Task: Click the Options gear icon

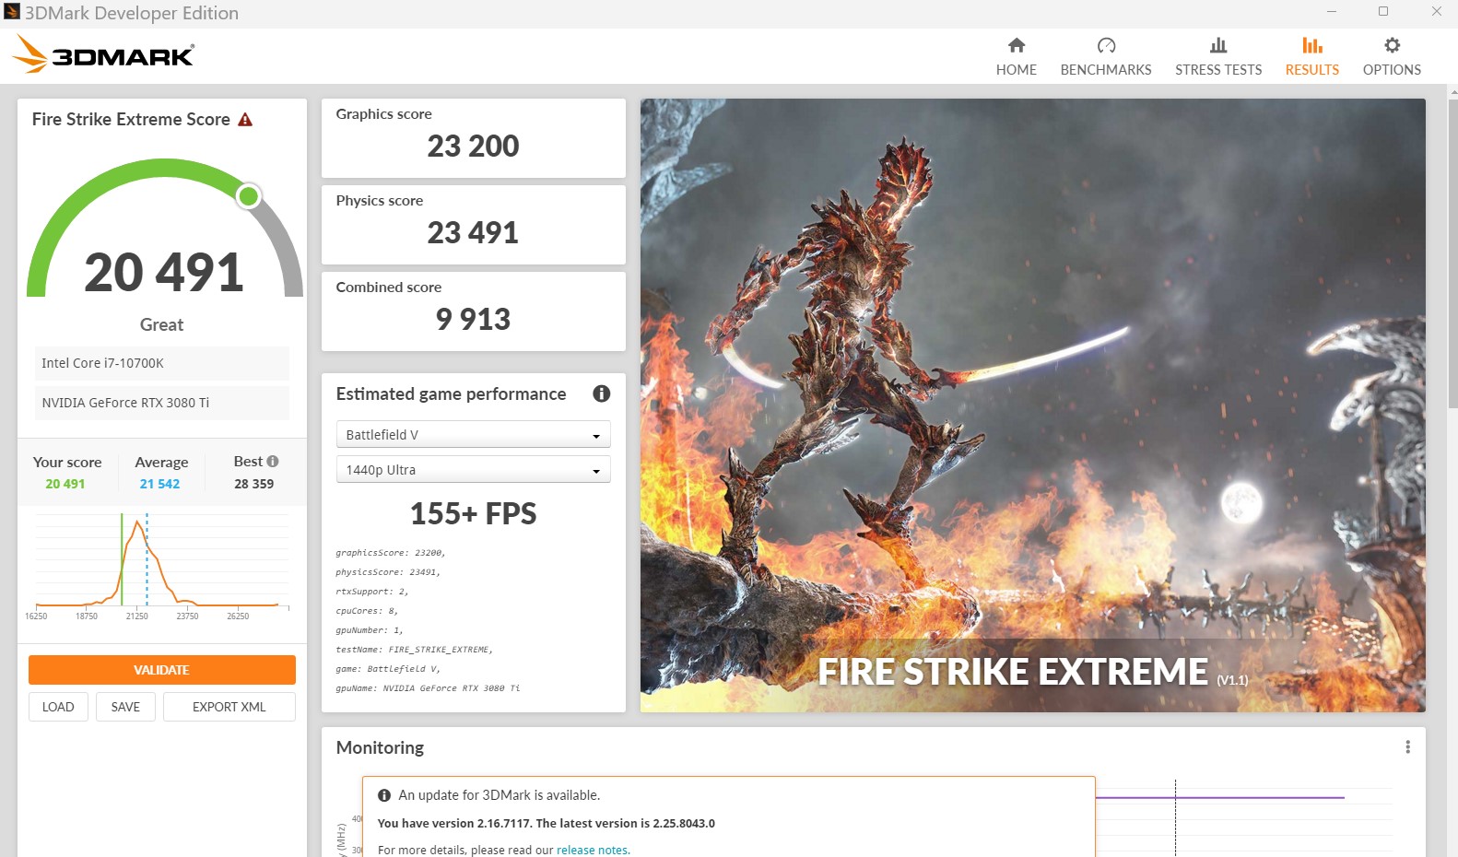Action: [x=1392, y=45]
